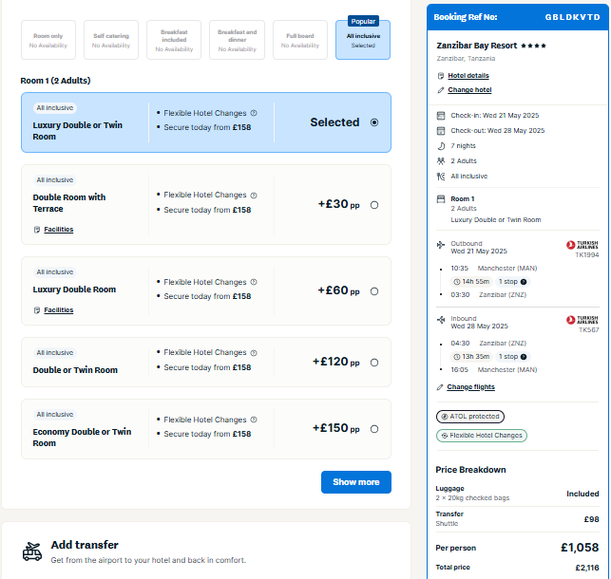Select the Economy Double or Twin Room radio button
This screenshot has height=579, width=611.
click(x=374, y=429)
